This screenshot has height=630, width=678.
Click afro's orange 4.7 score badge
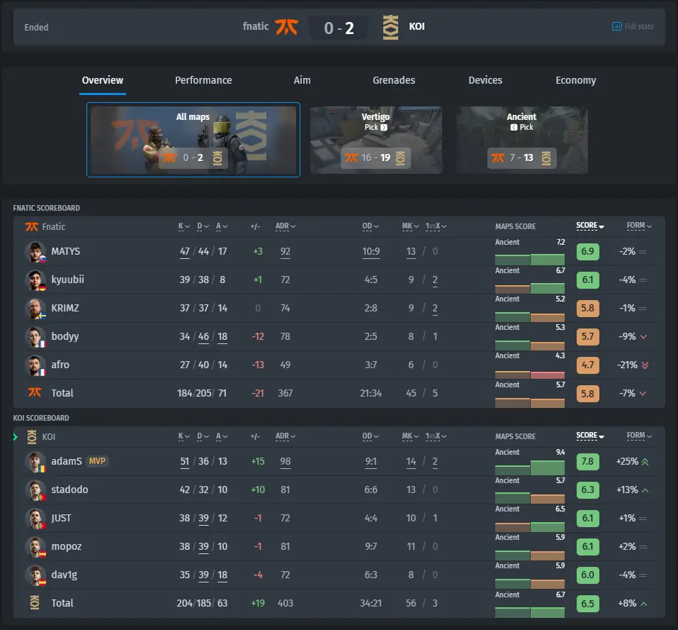pyautogui.click(x=587, y=365)
